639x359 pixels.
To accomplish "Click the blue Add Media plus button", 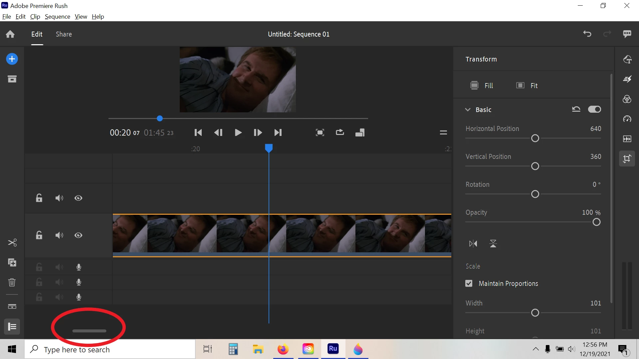I will (12, 59).
